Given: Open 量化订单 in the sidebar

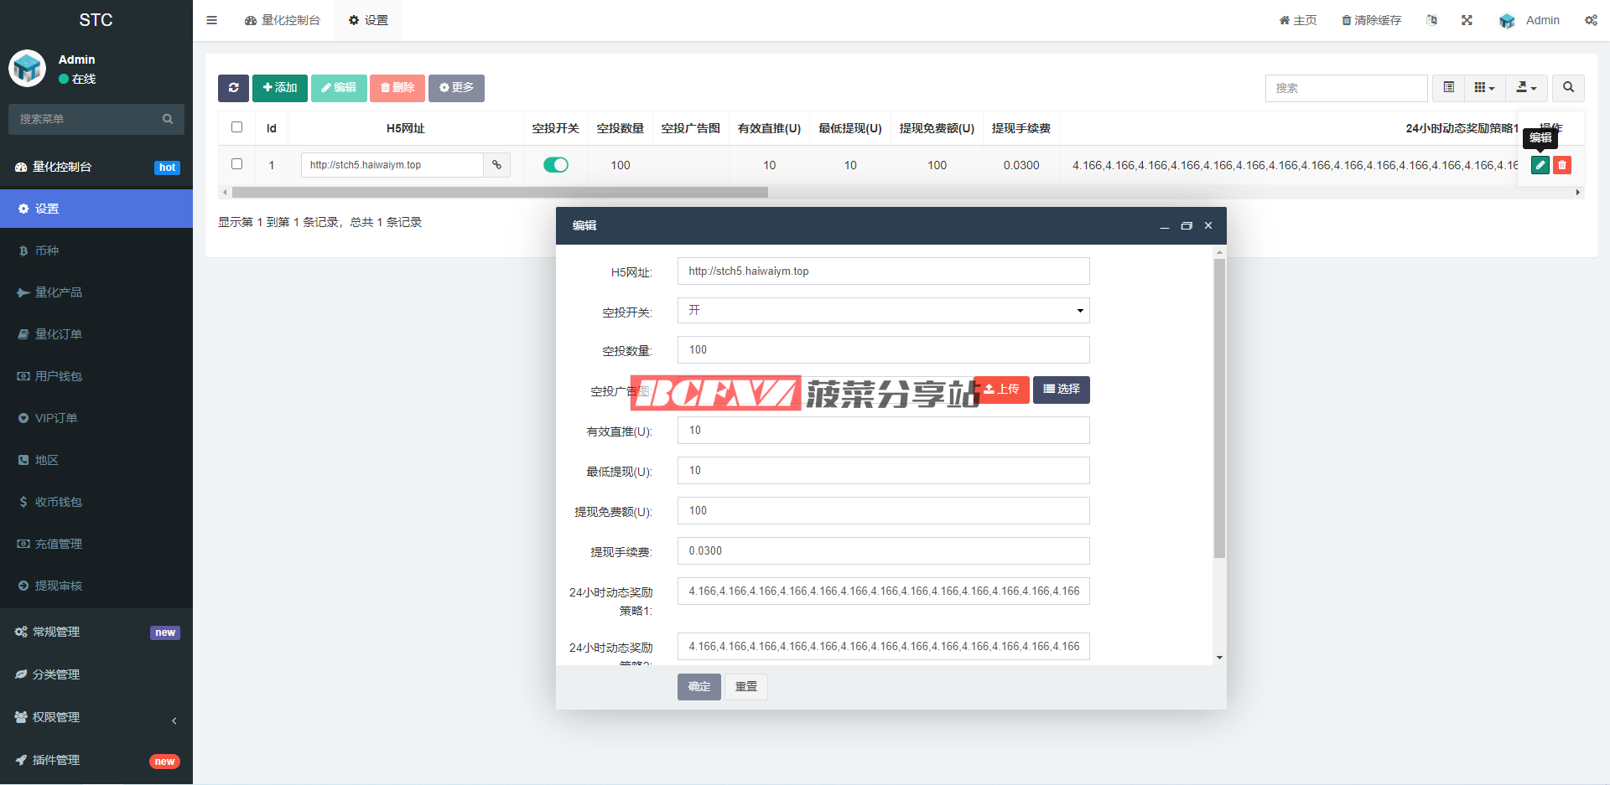Looking at the screenshot, I should click(59, 334).
